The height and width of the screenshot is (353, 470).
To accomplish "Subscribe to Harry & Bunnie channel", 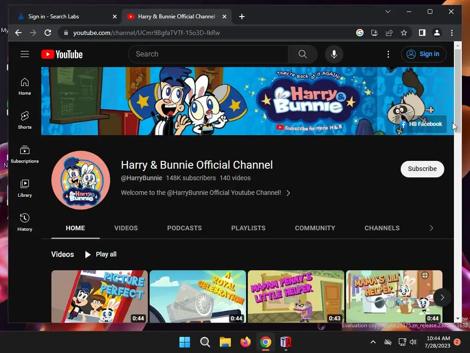I will (x=422, y=169).
